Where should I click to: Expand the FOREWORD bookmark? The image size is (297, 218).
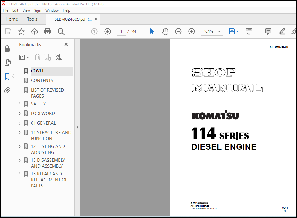(x=20, y=113)
